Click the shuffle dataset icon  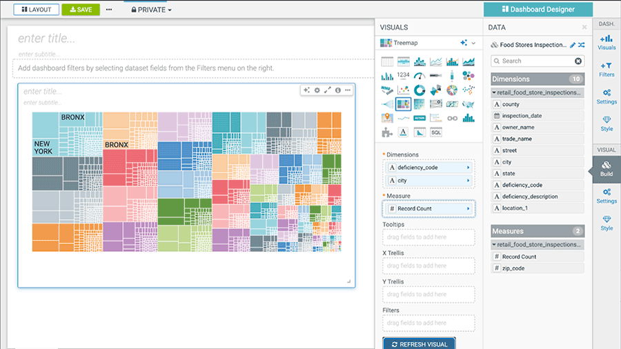click(x=582, y=45)
